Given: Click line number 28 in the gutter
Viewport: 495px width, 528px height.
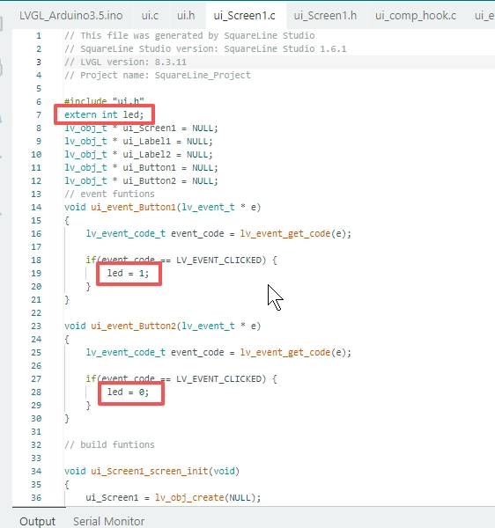Looking at the screenshot, I should tap(36, 392).
